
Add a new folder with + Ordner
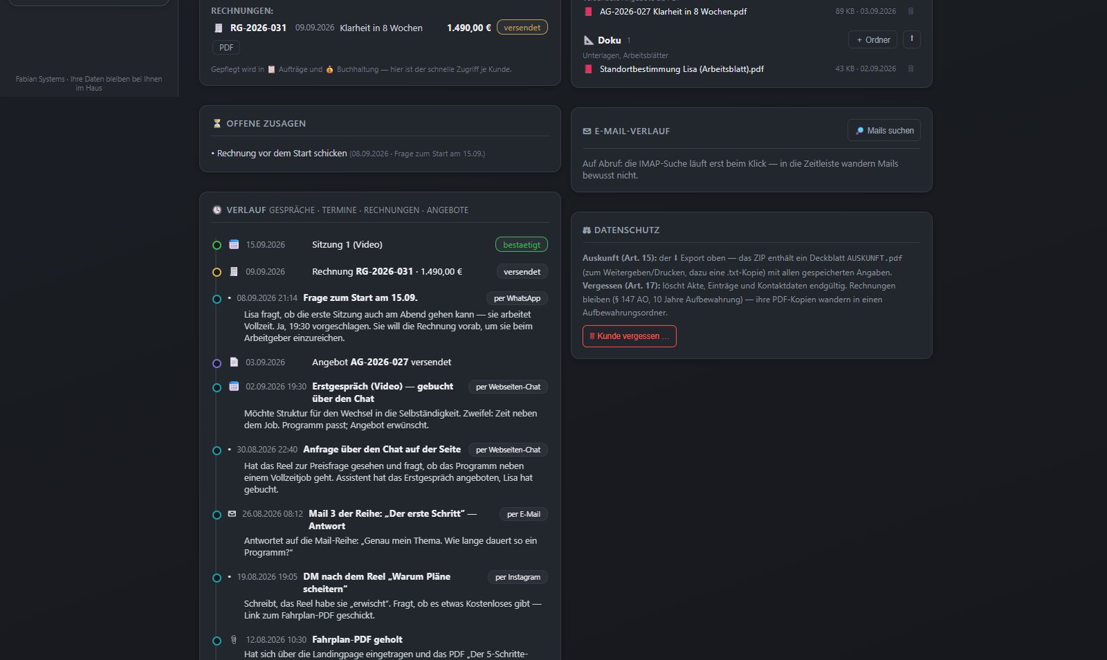click(x=873, y=39)
